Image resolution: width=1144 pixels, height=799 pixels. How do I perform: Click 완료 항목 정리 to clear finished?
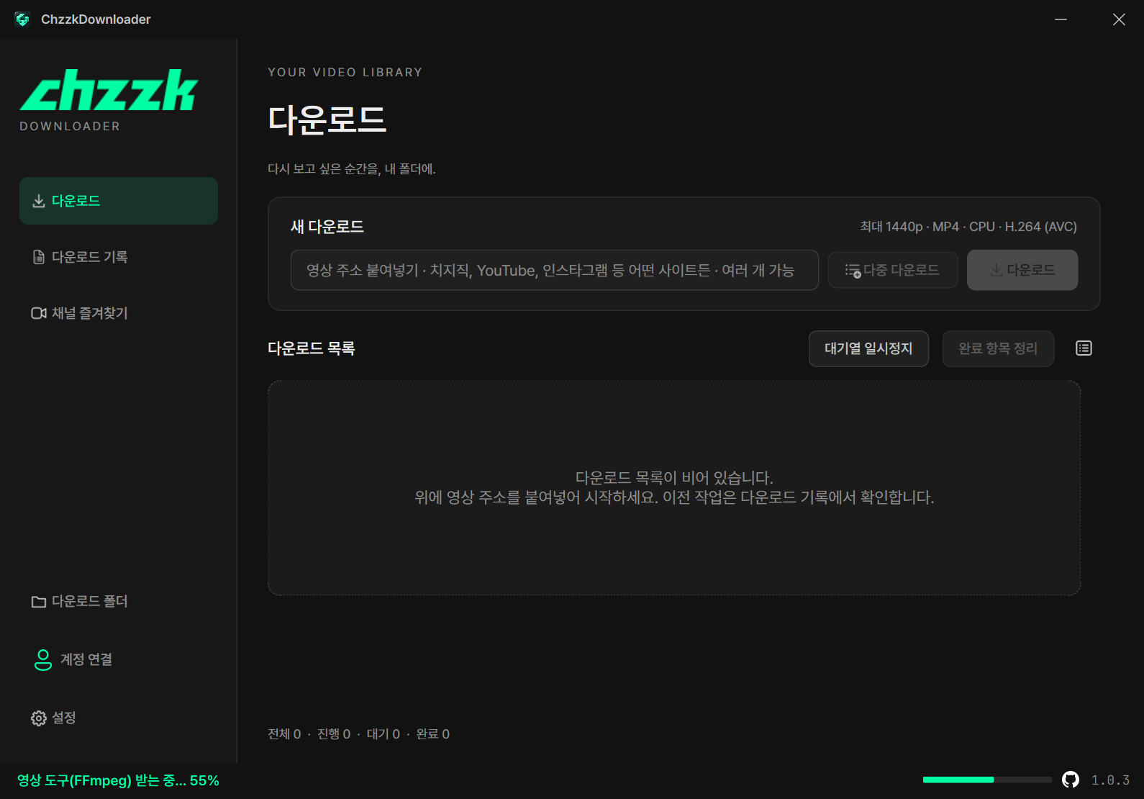point(998,348)
